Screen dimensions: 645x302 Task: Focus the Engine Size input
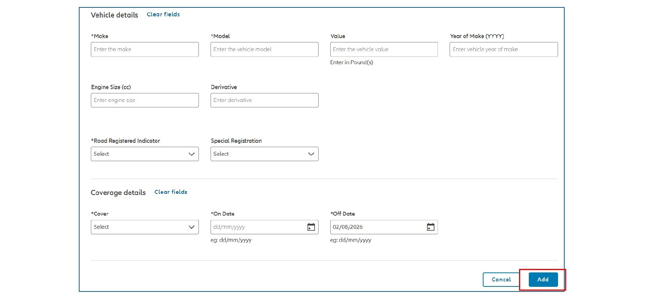click(145, 100)
